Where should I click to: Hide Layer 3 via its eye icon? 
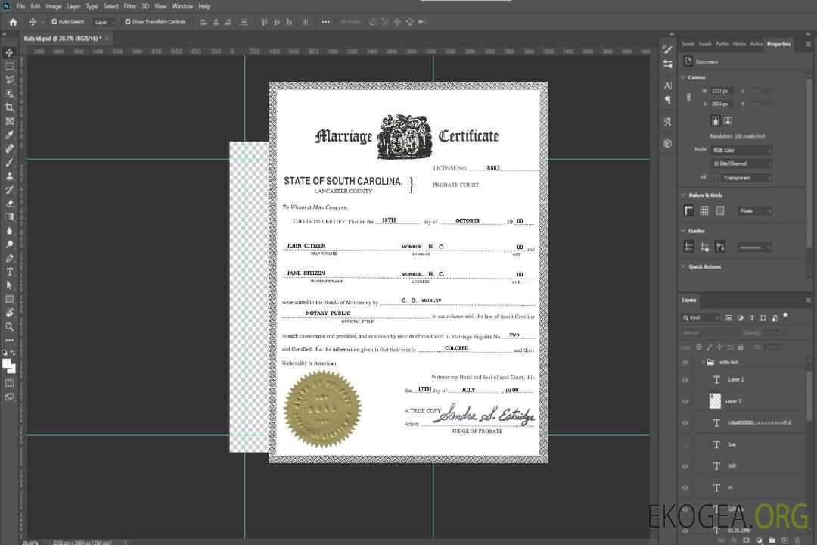click(685, 402)
